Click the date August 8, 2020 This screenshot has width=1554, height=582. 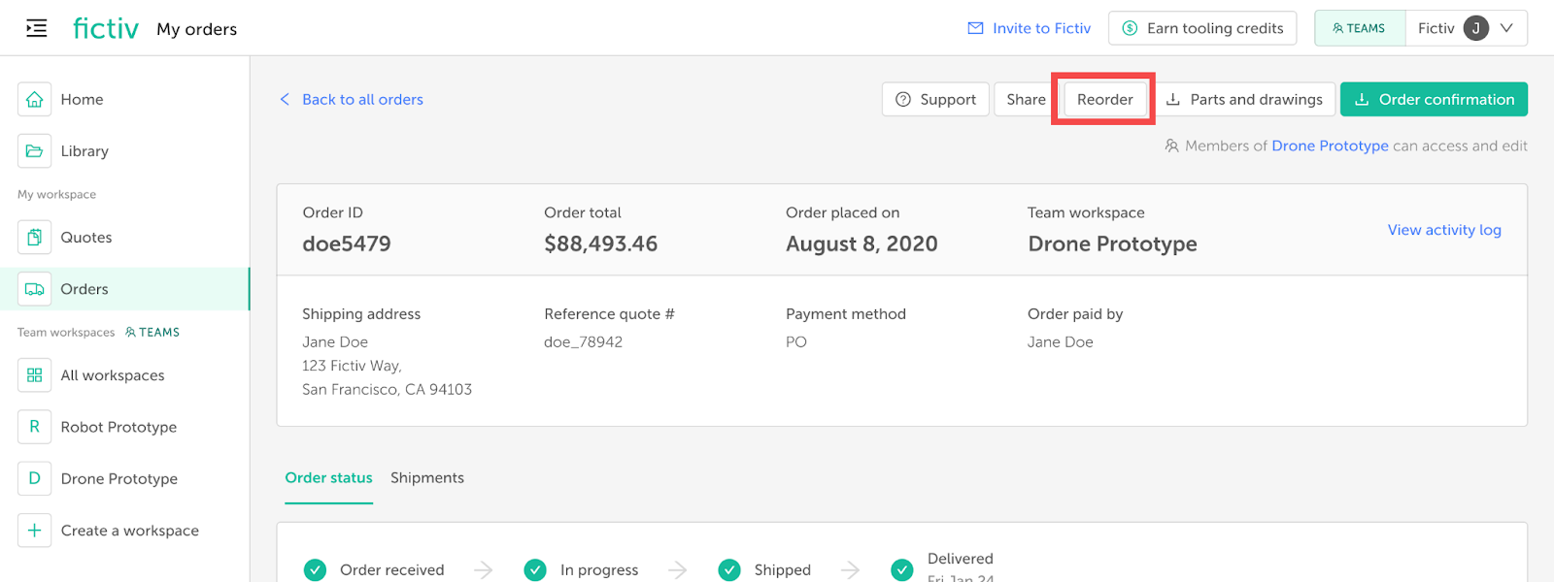coord(861,243)
